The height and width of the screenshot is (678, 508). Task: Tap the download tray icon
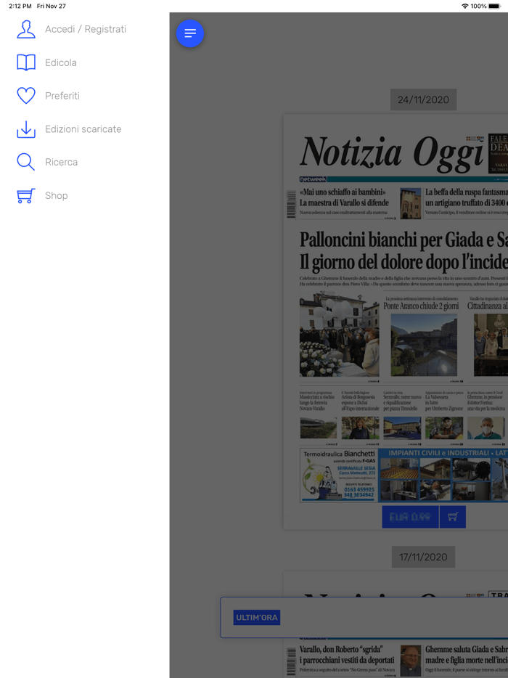pos(26,129)
